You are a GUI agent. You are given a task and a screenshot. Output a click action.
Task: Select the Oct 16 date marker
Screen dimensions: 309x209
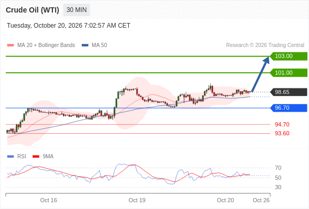coord(49,200)
